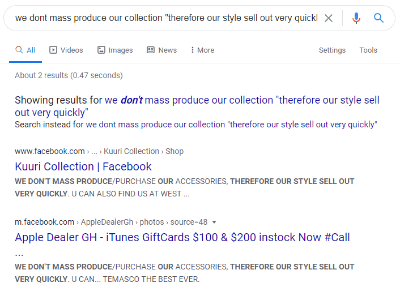The width and height of the screenshot is (400, 287).
Task: Click the m.facebook.com AppleDealerGh breadcrumb
Action: 111,222
